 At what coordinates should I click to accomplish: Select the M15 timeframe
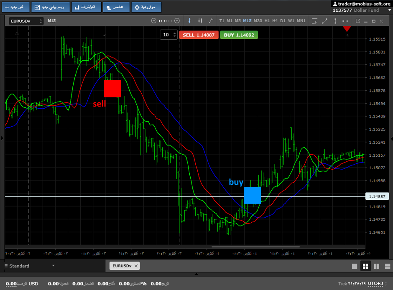point(247,21)
